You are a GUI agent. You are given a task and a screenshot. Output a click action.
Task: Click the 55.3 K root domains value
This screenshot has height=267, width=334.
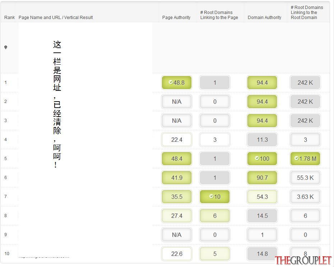tap(305, 178)
